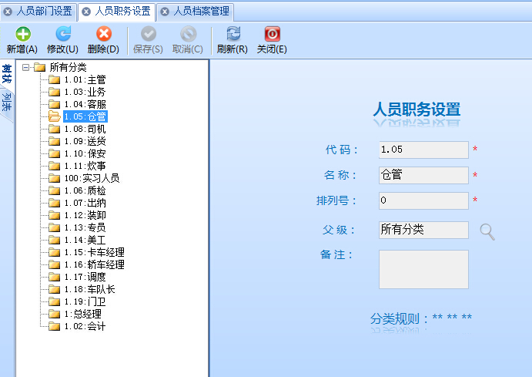Select the 列表 list view side tab

[x=7, y=103]
